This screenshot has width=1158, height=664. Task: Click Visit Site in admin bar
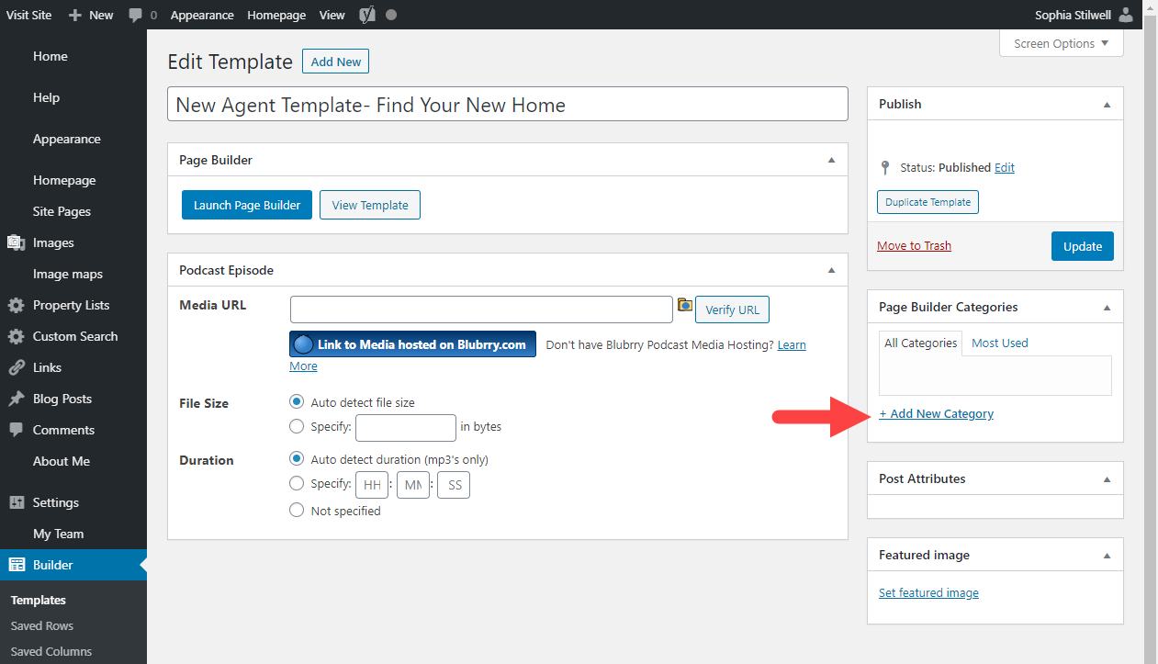28,15
